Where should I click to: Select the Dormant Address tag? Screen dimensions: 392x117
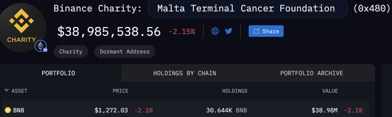coord(125,52)
